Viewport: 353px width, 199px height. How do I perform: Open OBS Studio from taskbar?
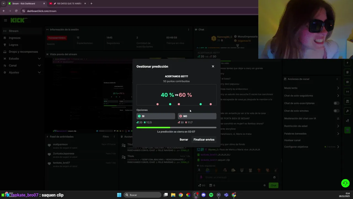coord(196,195)
